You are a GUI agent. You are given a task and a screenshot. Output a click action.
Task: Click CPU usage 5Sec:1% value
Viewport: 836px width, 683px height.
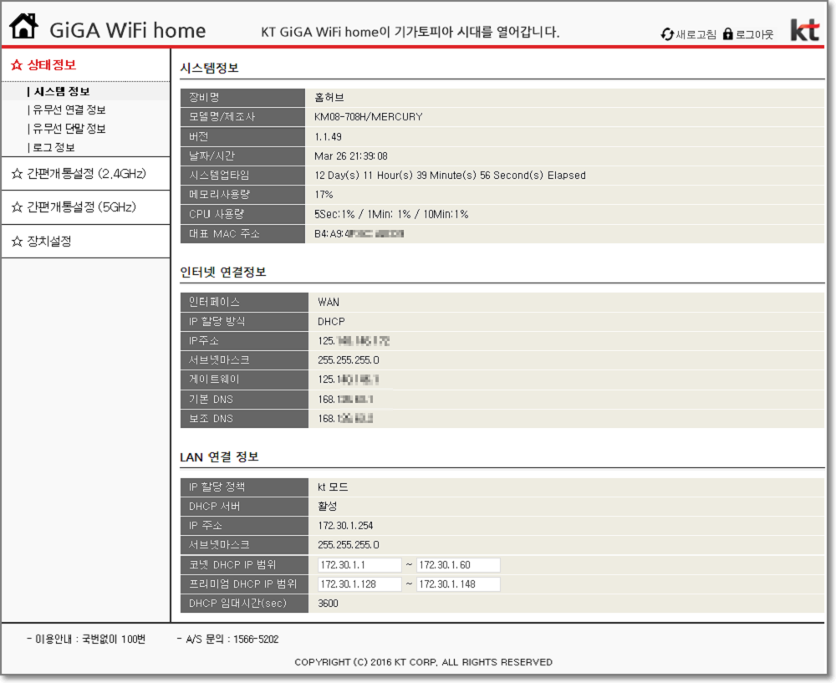pyautogui.click(x=391, y=214)
